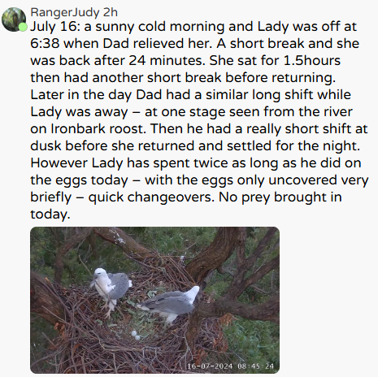Click the two white eggs in nest
The image size is (378, 377).
pyautogui.click(x=136, y=335)
